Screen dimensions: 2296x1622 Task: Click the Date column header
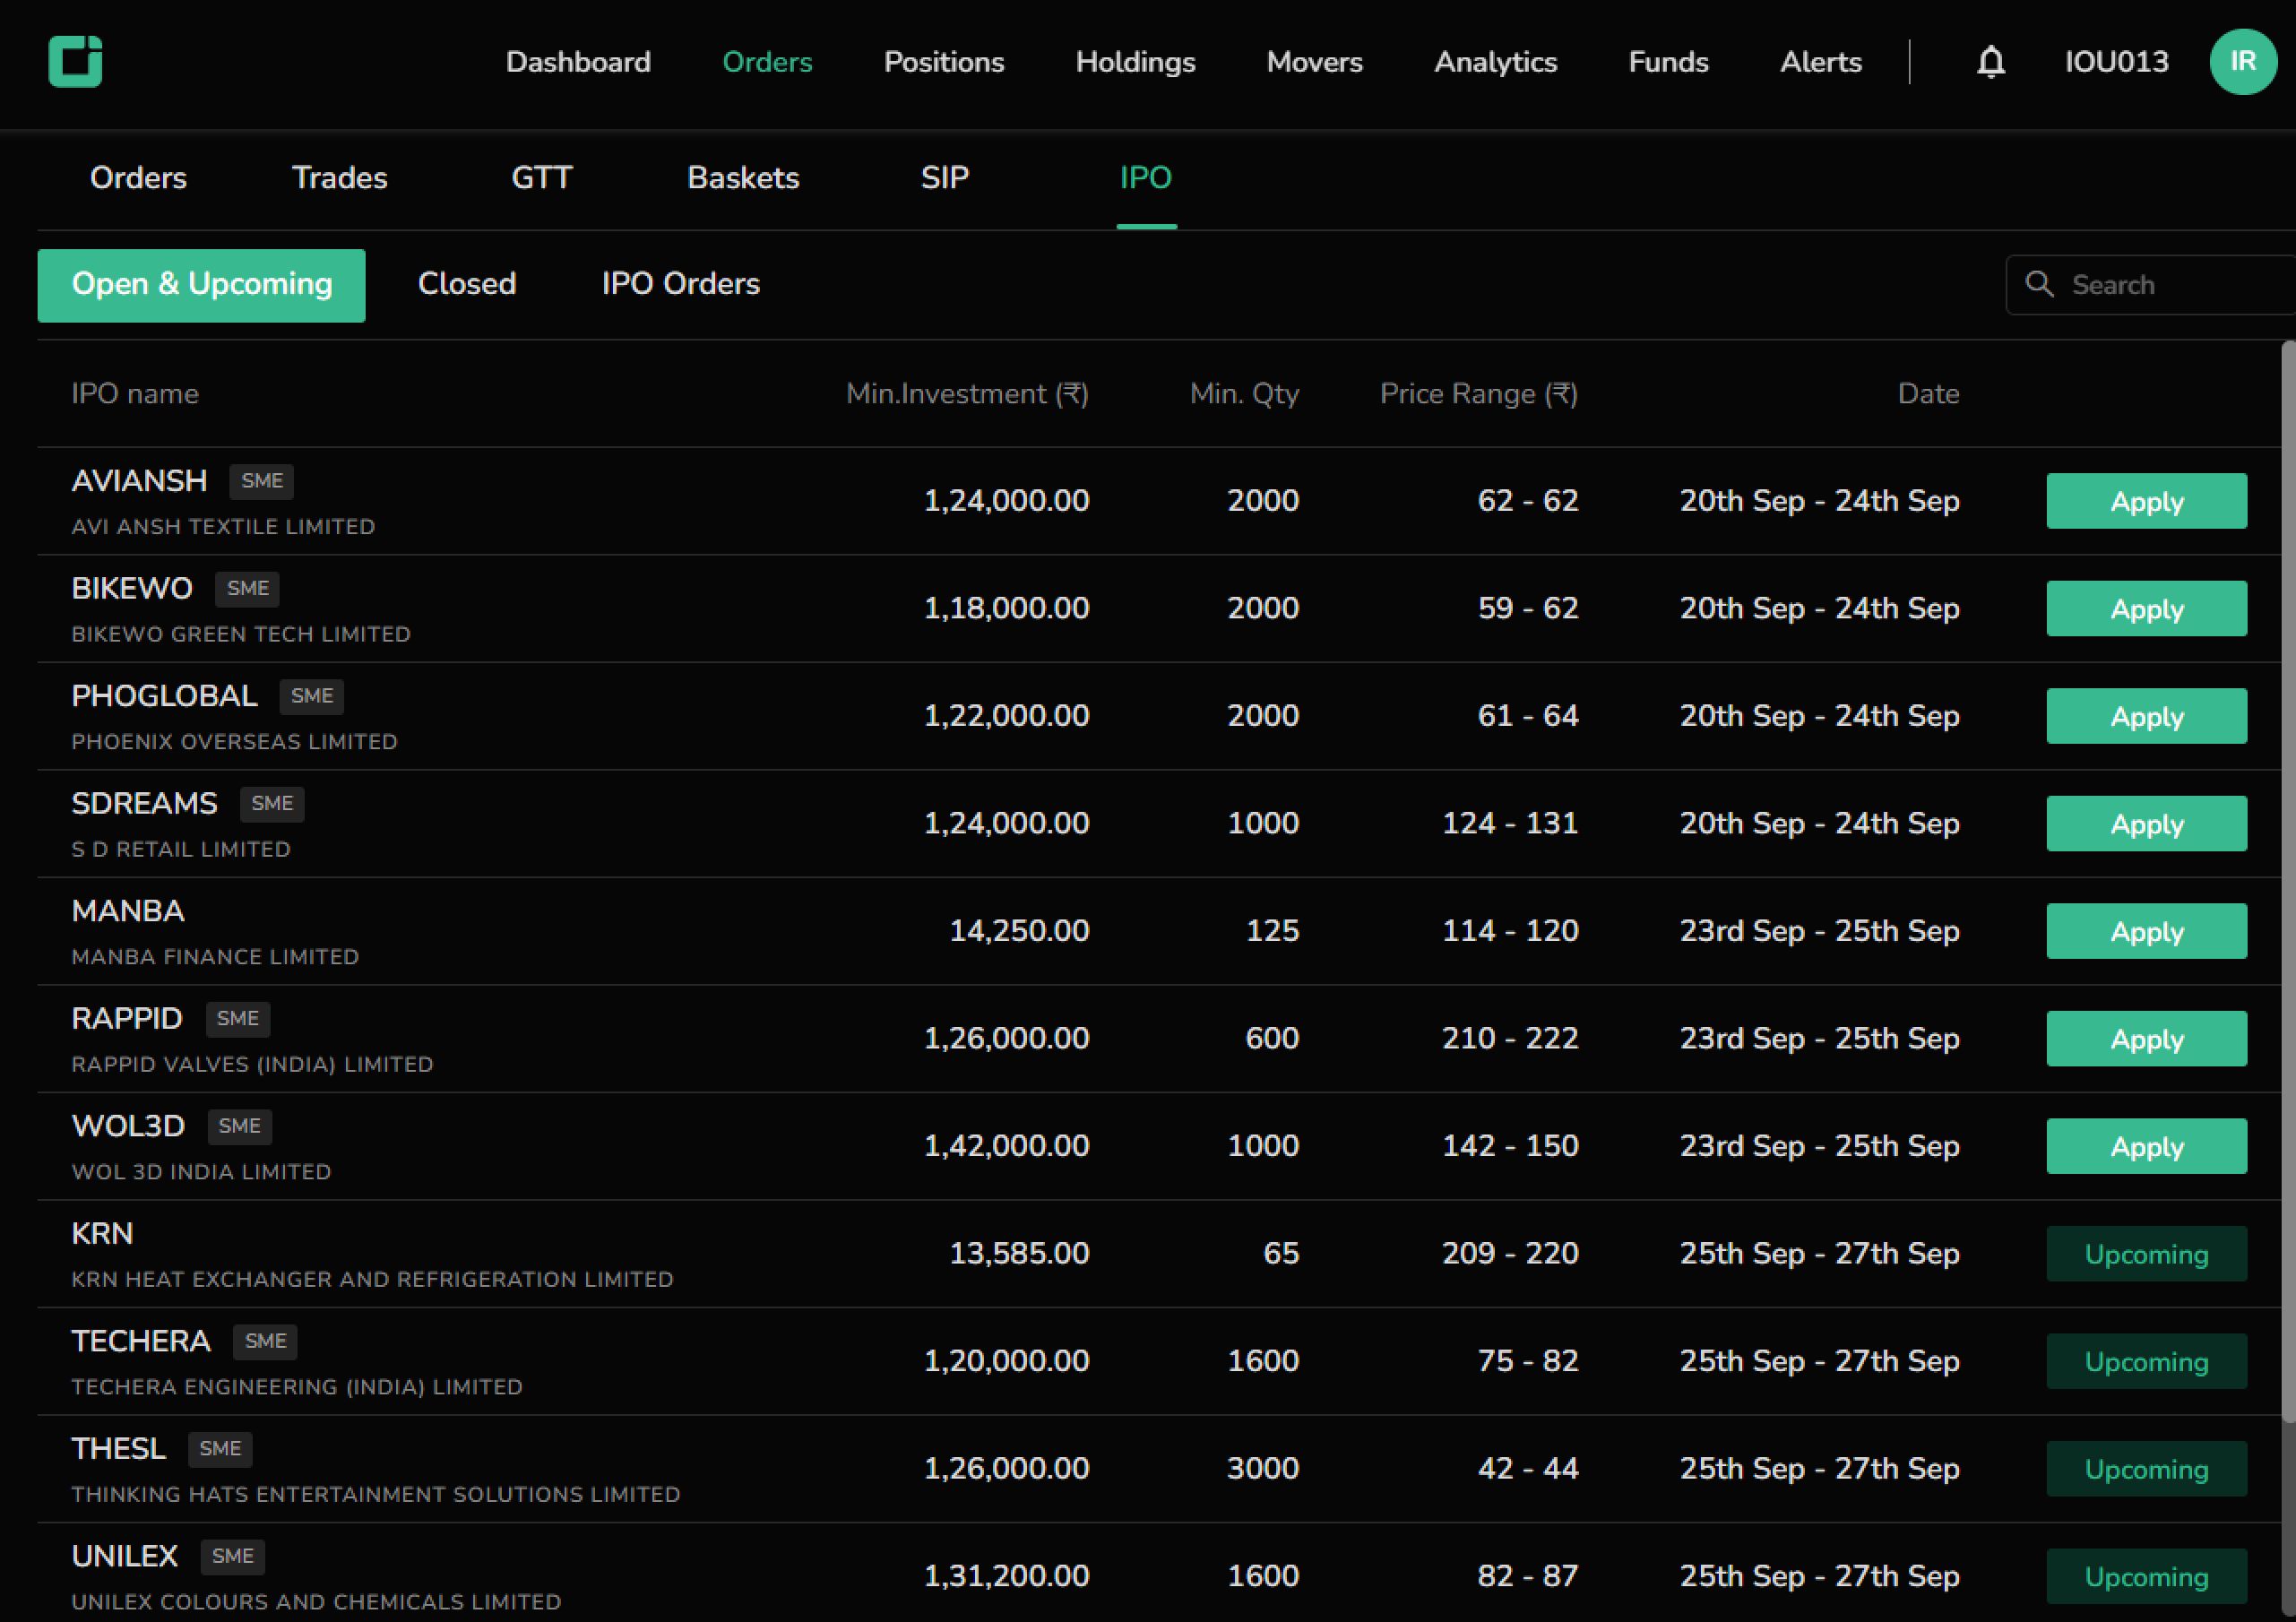1928,394
